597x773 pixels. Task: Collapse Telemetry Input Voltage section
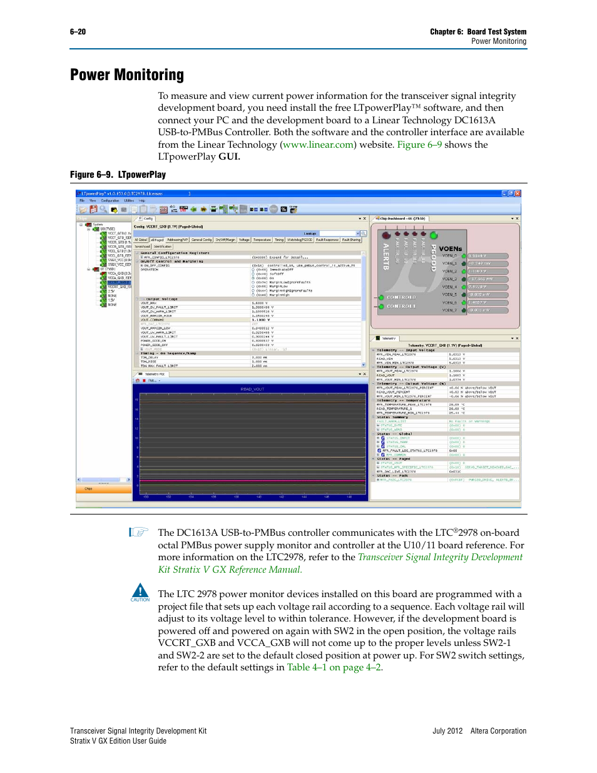pyautogui.click(x=374, y=351)
